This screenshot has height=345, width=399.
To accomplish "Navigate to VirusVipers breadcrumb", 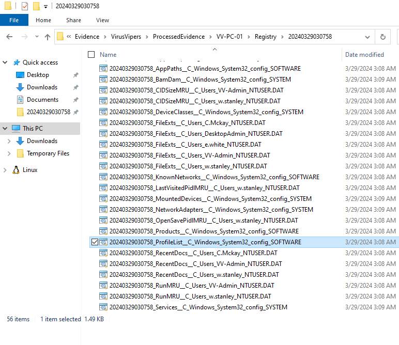I will tap(126, 37).
